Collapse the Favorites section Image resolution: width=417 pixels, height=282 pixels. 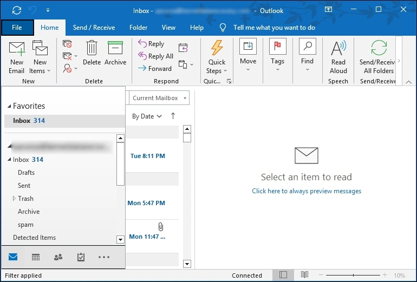click(9, 106)
